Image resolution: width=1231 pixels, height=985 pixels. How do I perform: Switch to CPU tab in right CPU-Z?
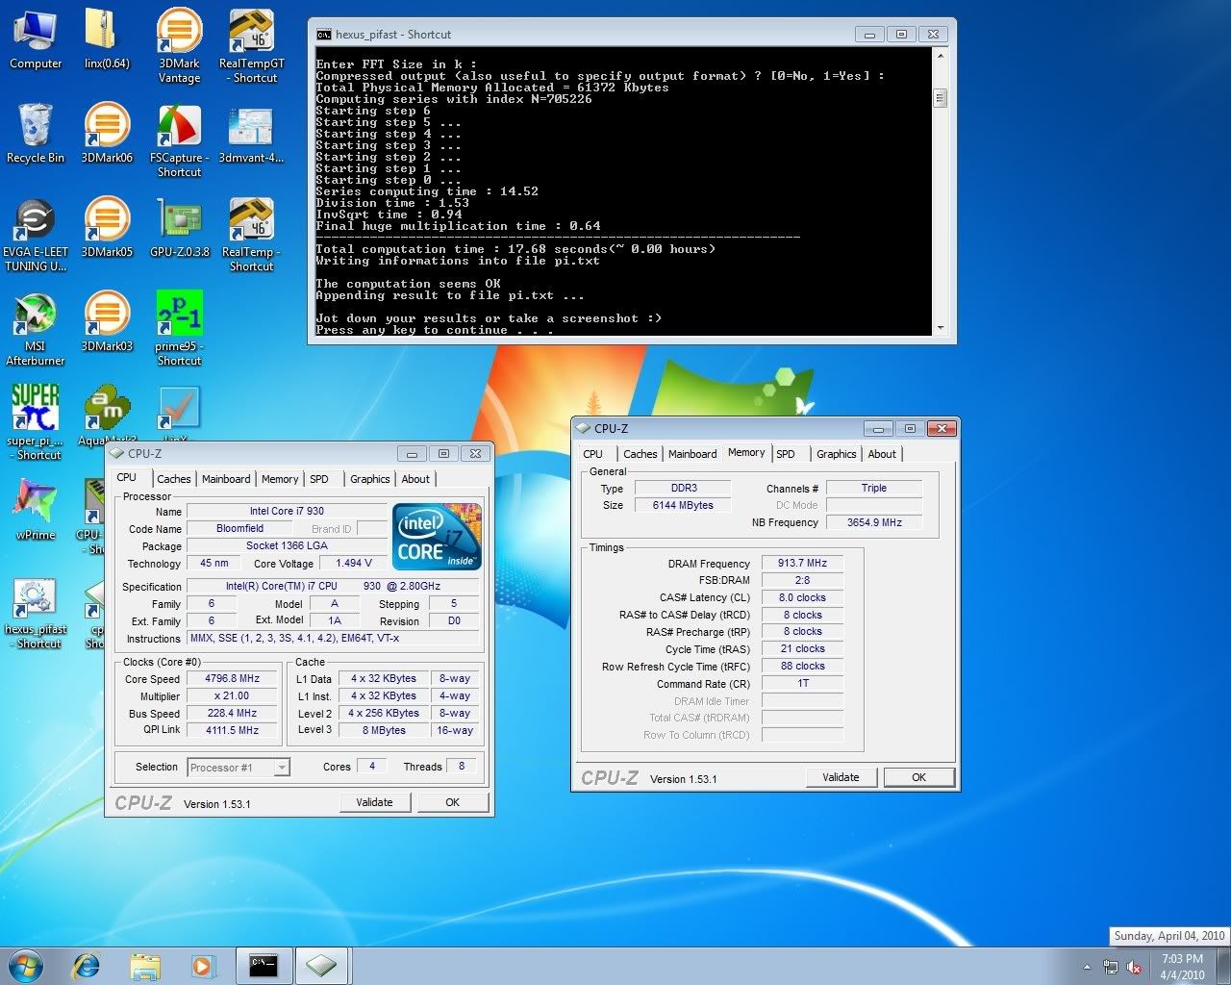593,454
